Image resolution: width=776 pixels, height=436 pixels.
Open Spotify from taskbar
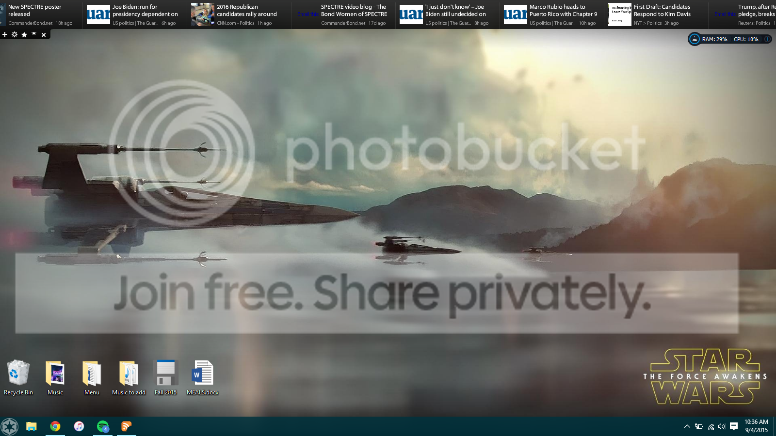pyautogui.click(x=103, y=426)
